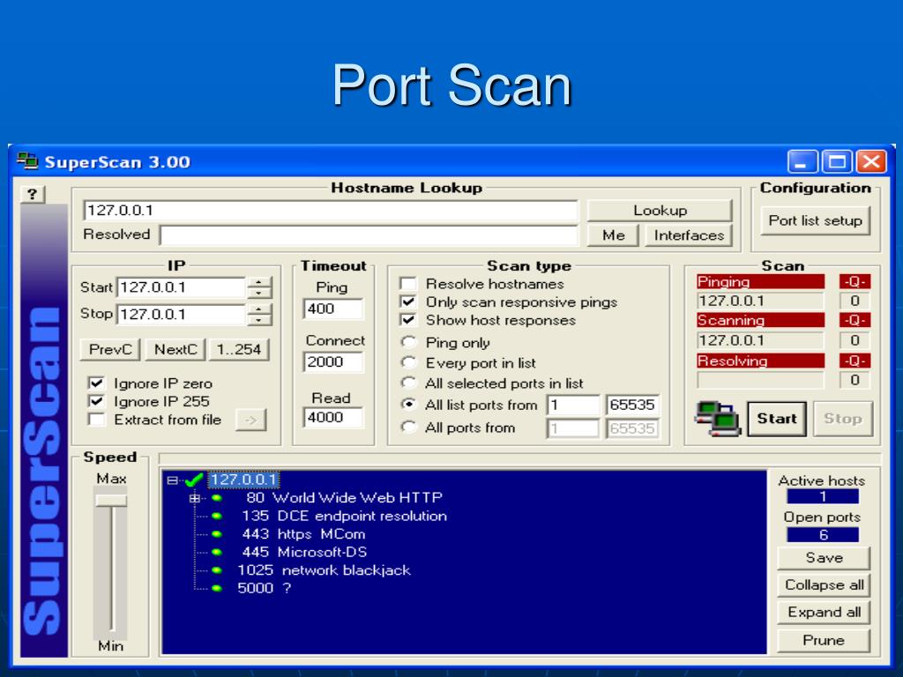This screenshot has width=903, height=677.
Task: Click the -Q- button next to Resolving
Action: tap(854, 361)
